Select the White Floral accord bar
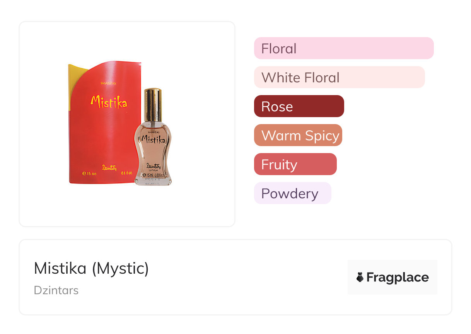This screenshot has height=334, width=471. (339, 77)
